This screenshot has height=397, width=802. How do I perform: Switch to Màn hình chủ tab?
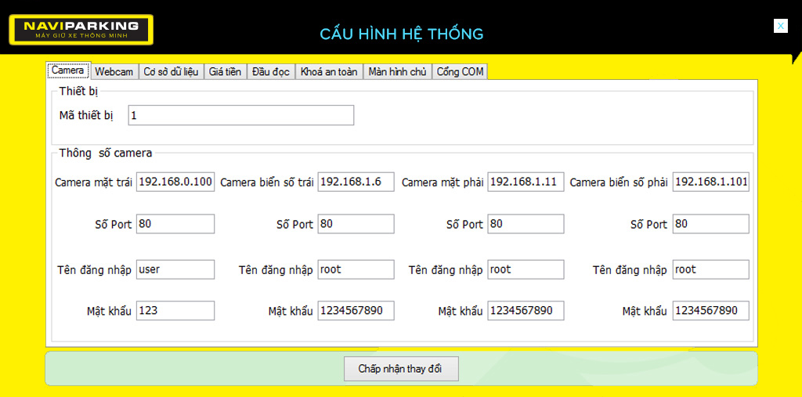pos(397,71)
